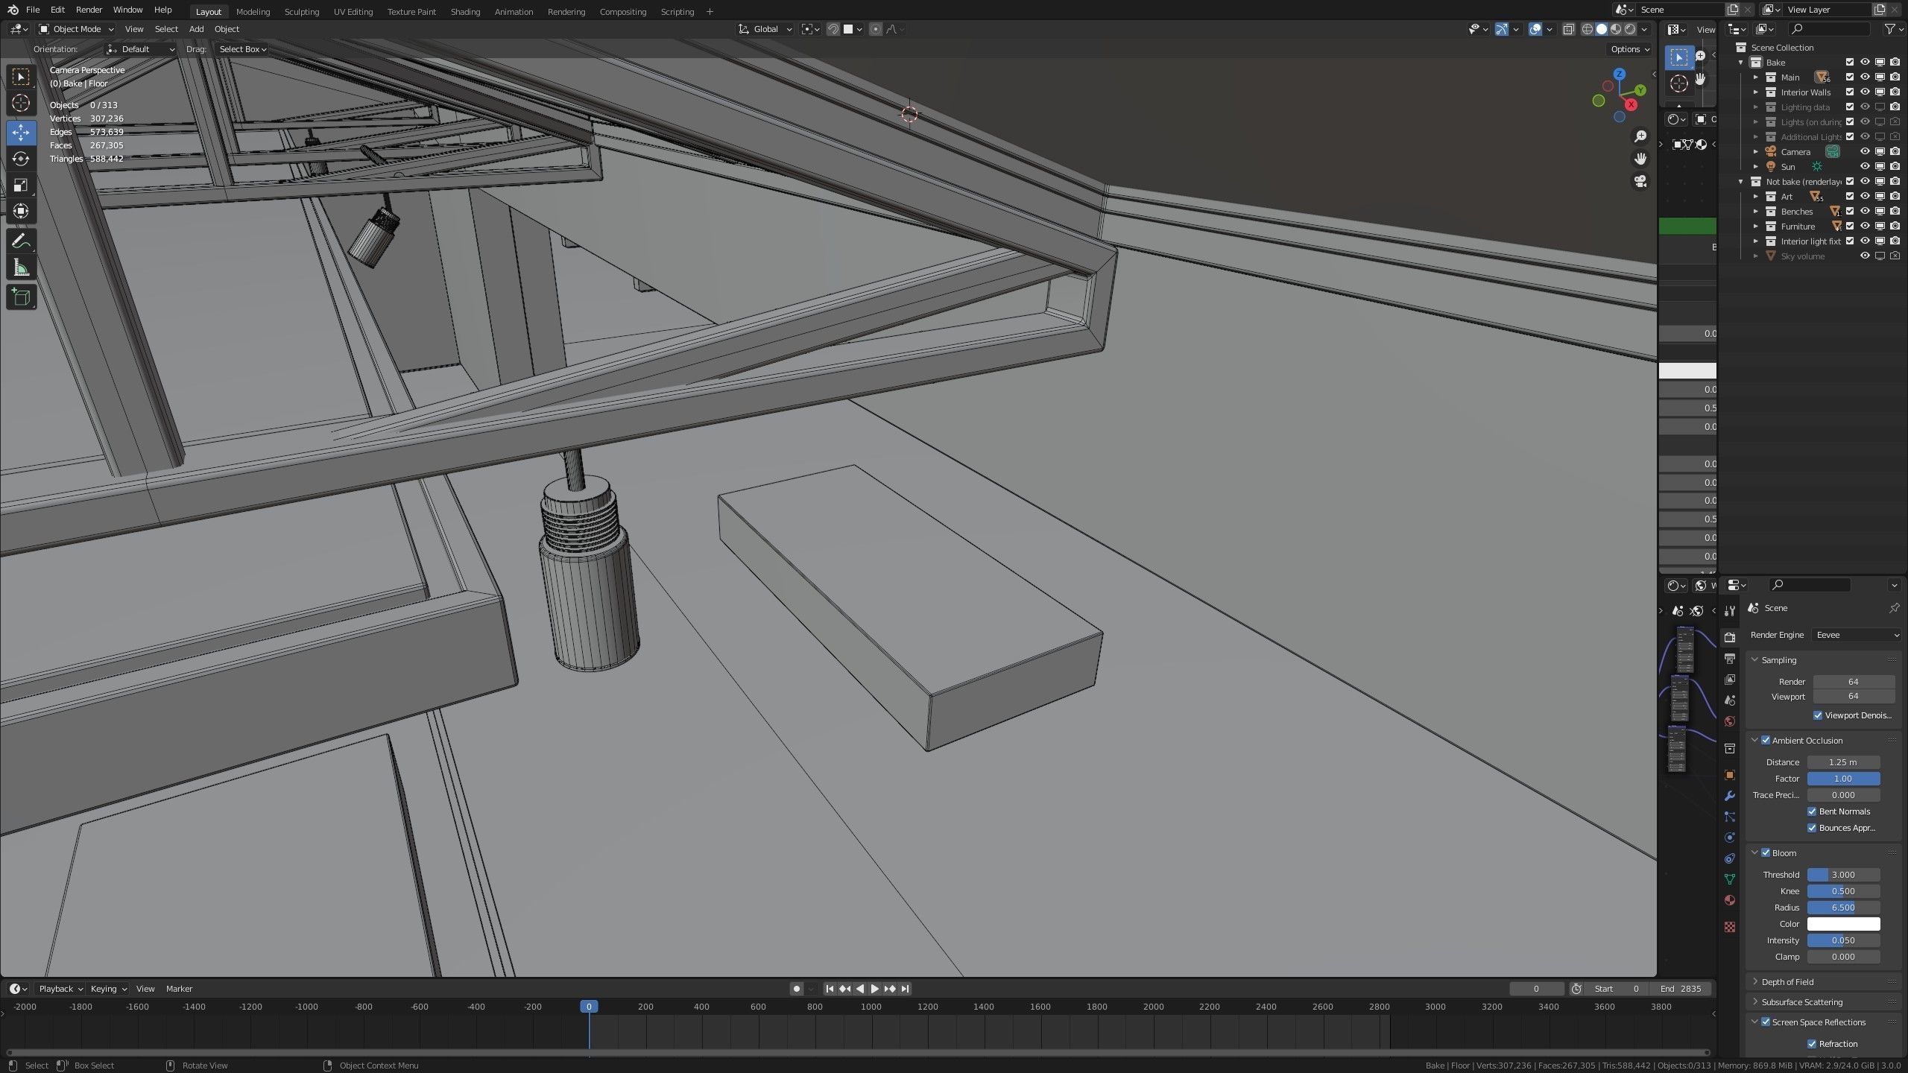
Task: Open the Keying popover in timeline
Action: [x=108, y=989]
